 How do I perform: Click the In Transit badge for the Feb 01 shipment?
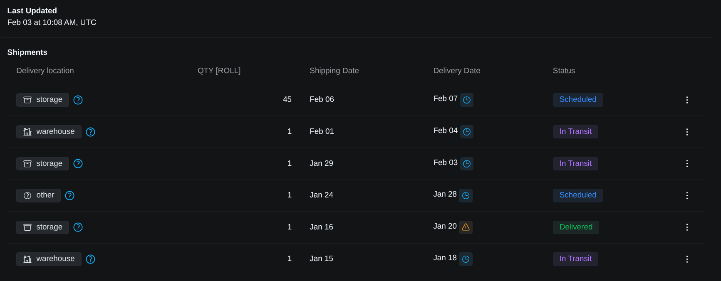(x=575, y=131)
